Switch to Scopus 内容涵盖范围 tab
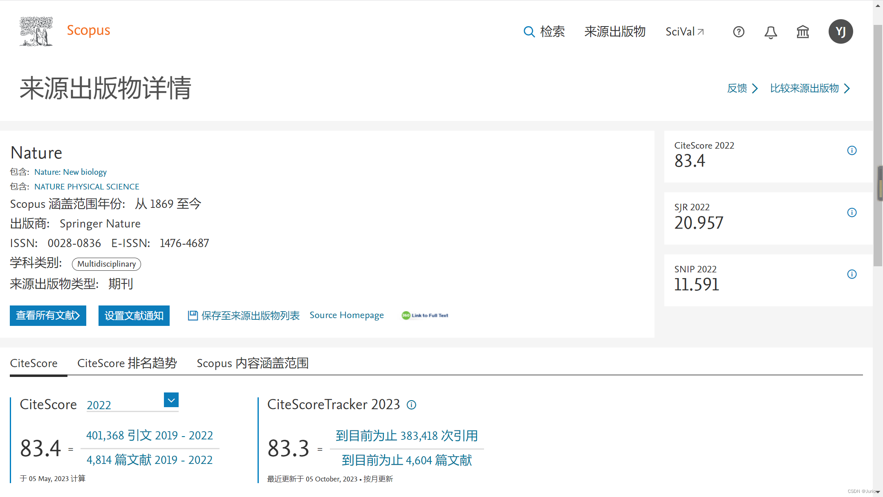Image resolution: width=883 pixels, height=497 pixels. tap(252, 363)
